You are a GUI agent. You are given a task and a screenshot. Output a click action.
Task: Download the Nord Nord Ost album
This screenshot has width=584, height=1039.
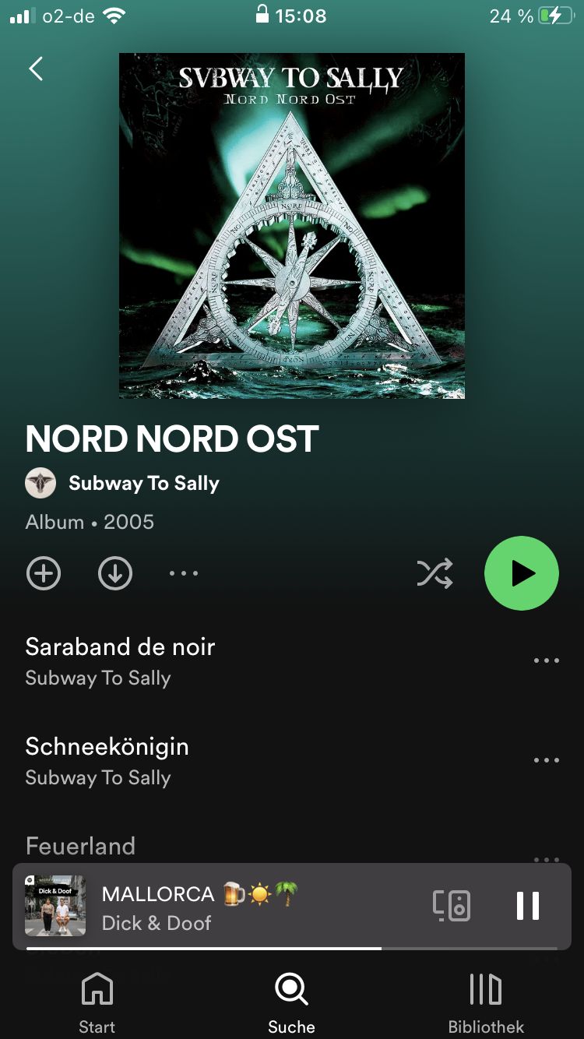click(115, 573)
